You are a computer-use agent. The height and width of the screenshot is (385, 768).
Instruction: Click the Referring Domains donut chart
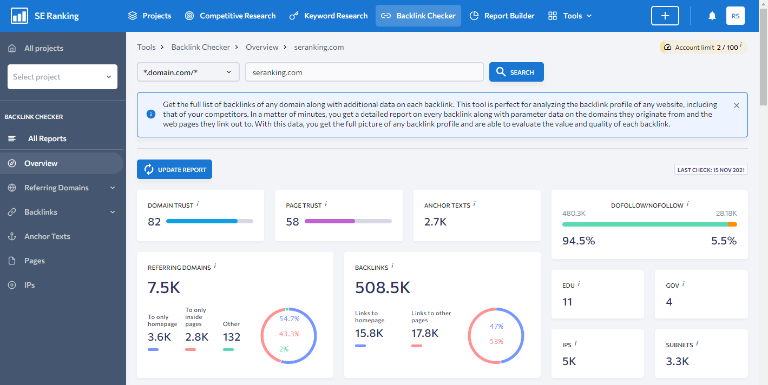point(288,336)
